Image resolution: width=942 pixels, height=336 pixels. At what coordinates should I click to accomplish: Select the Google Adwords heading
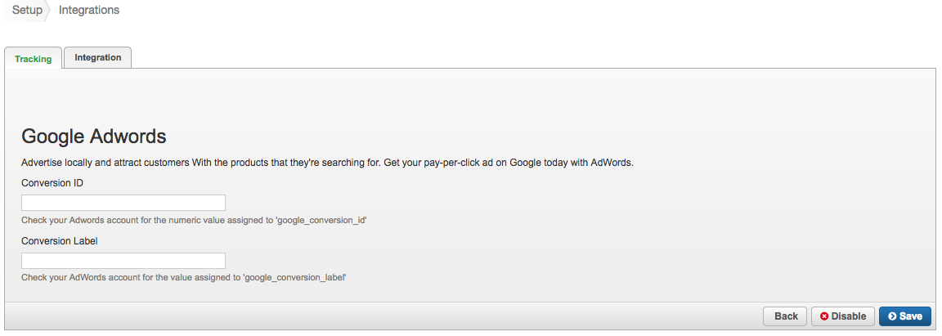point(94,136)
